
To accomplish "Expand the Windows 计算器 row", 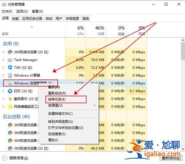I will coord(3,75).
